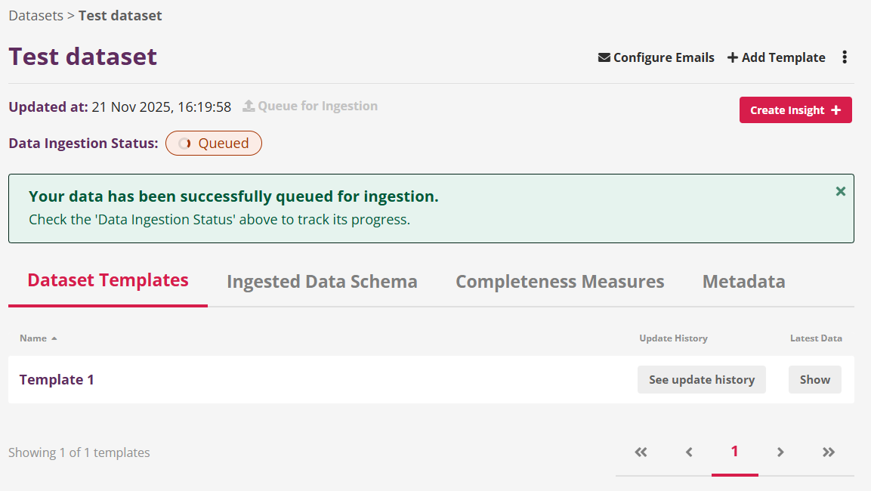Jump to last page with double-right chevron
The width and height of the screenshot is (871, 491).
click(829, 452)
